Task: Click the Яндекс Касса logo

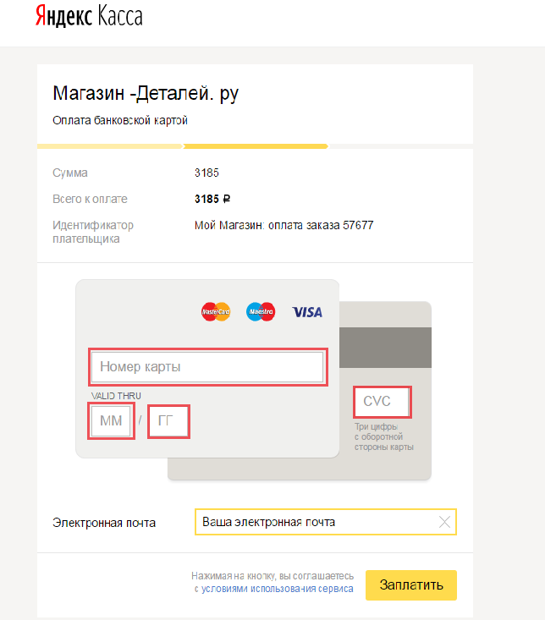Action: [88, 17]
